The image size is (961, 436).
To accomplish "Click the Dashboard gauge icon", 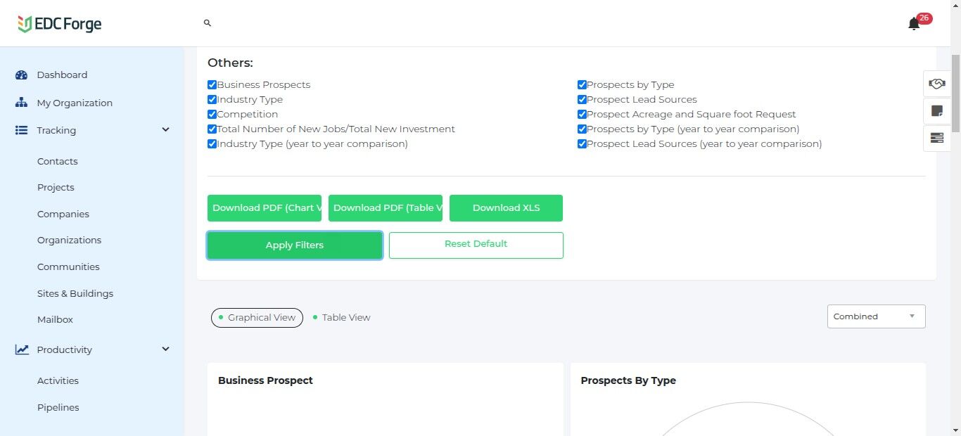I will point(21,75).
